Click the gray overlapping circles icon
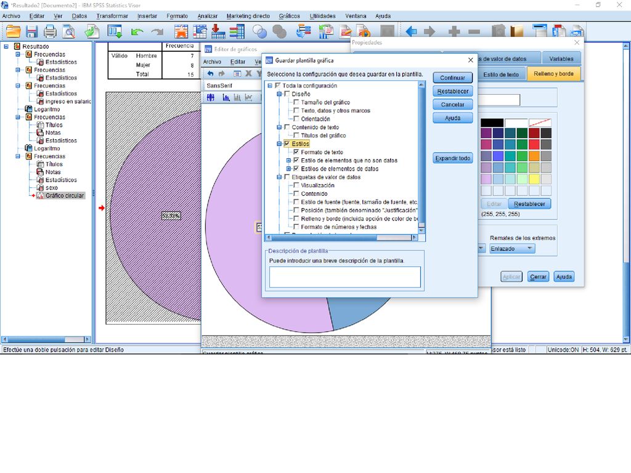The image size is (631, 473). [x=279, y=31]
